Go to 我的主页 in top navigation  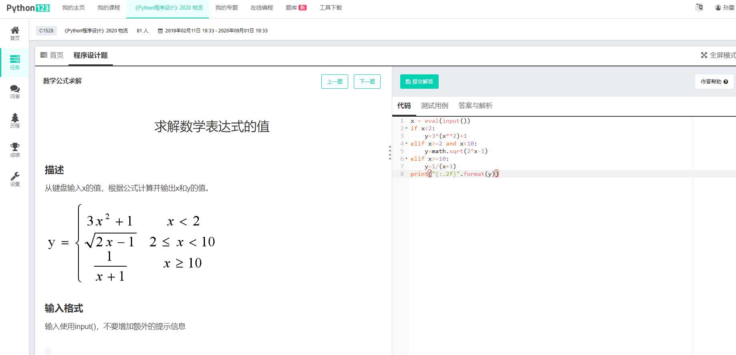coord(74,8)
